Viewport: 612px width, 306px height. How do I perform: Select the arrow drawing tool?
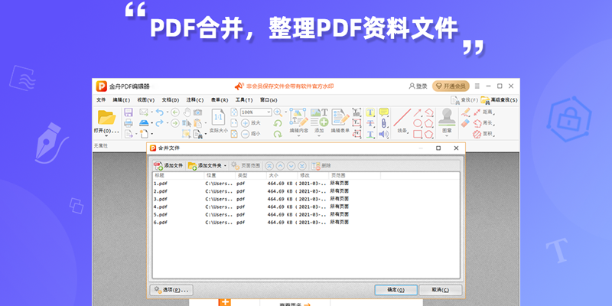click(417, 112)
